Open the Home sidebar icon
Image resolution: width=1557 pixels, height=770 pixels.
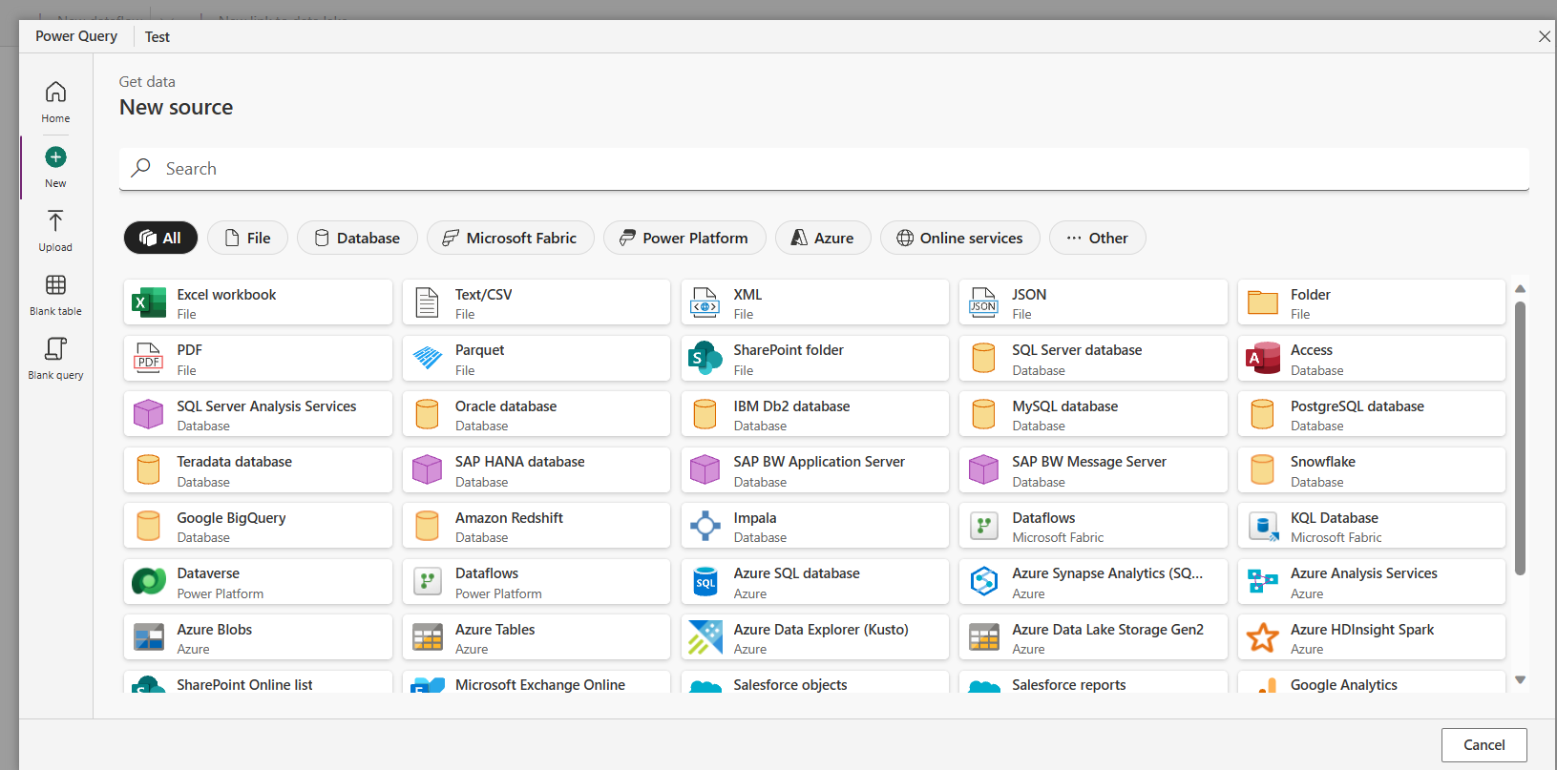coord(55,92)
